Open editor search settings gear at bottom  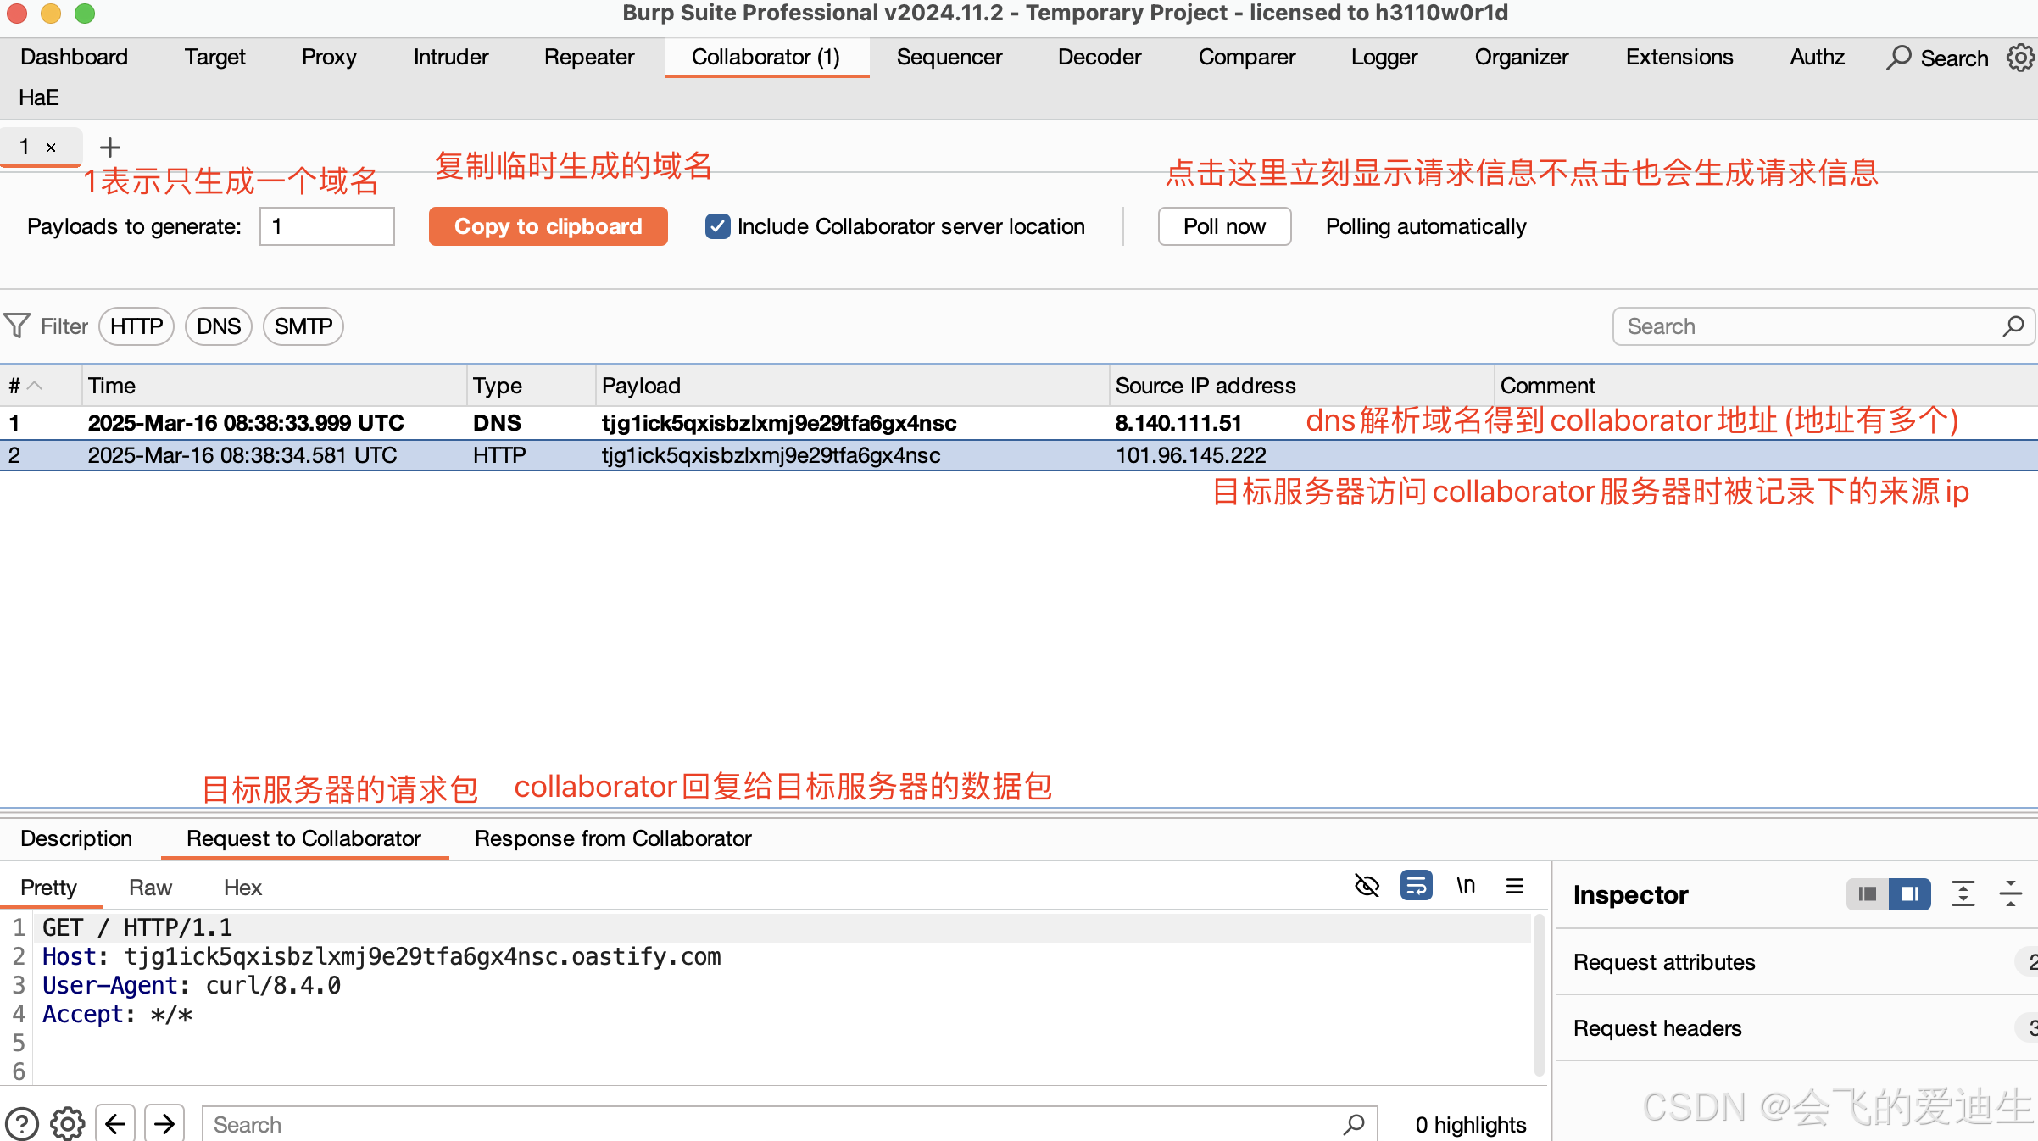click(x=68, y=1124)
